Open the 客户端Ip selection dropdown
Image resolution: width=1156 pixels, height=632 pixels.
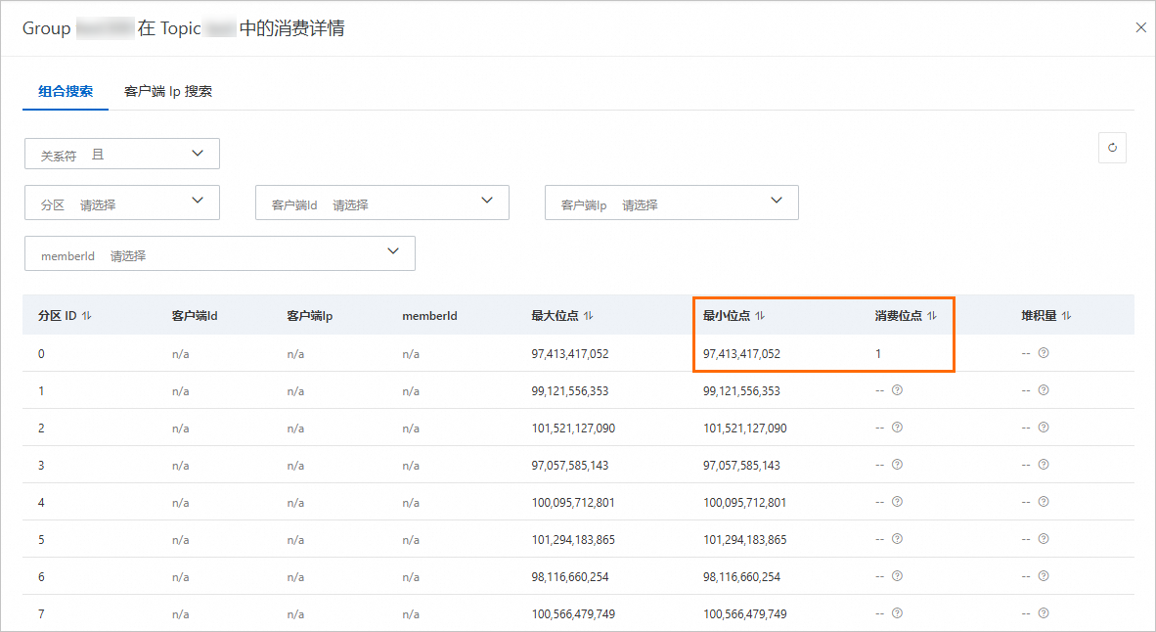coord(672,203)
